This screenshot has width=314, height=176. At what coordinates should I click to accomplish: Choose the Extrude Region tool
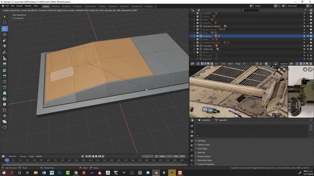(x=4, y=65)
